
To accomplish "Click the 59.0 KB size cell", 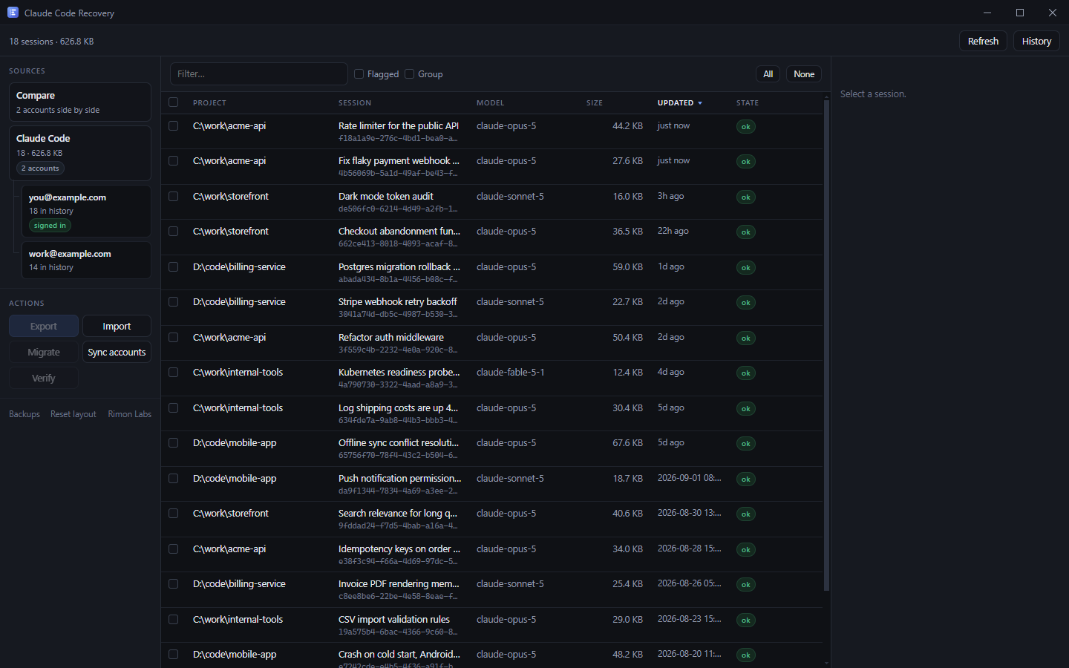I will (627, 267).
